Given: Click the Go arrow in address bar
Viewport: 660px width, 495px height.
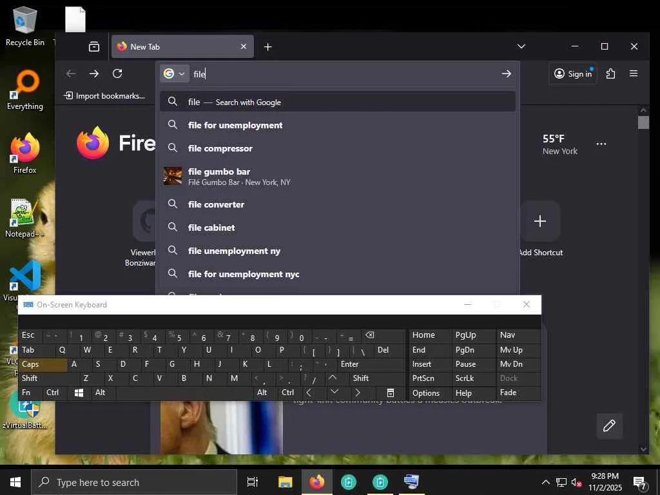Looking at the screenshot, I should click(506, 73).
